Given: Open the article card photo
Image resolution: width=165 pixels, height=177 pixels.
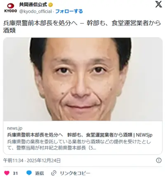Looking at the screenshot, I should [82, 79].
